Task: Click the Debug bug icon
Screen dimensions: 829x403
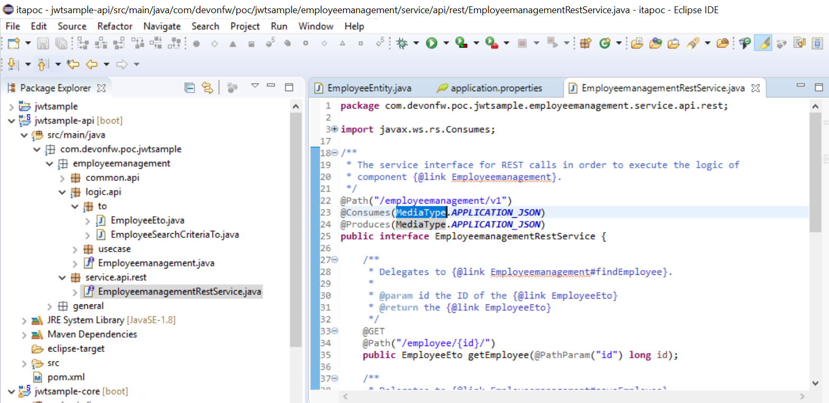Action: [x=402, y=43]
